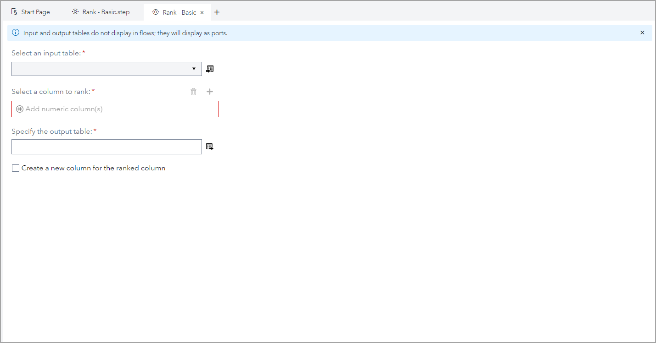Click the Start Page tab icon
This screenshot has height=343, width=656.
click(14, 11)
